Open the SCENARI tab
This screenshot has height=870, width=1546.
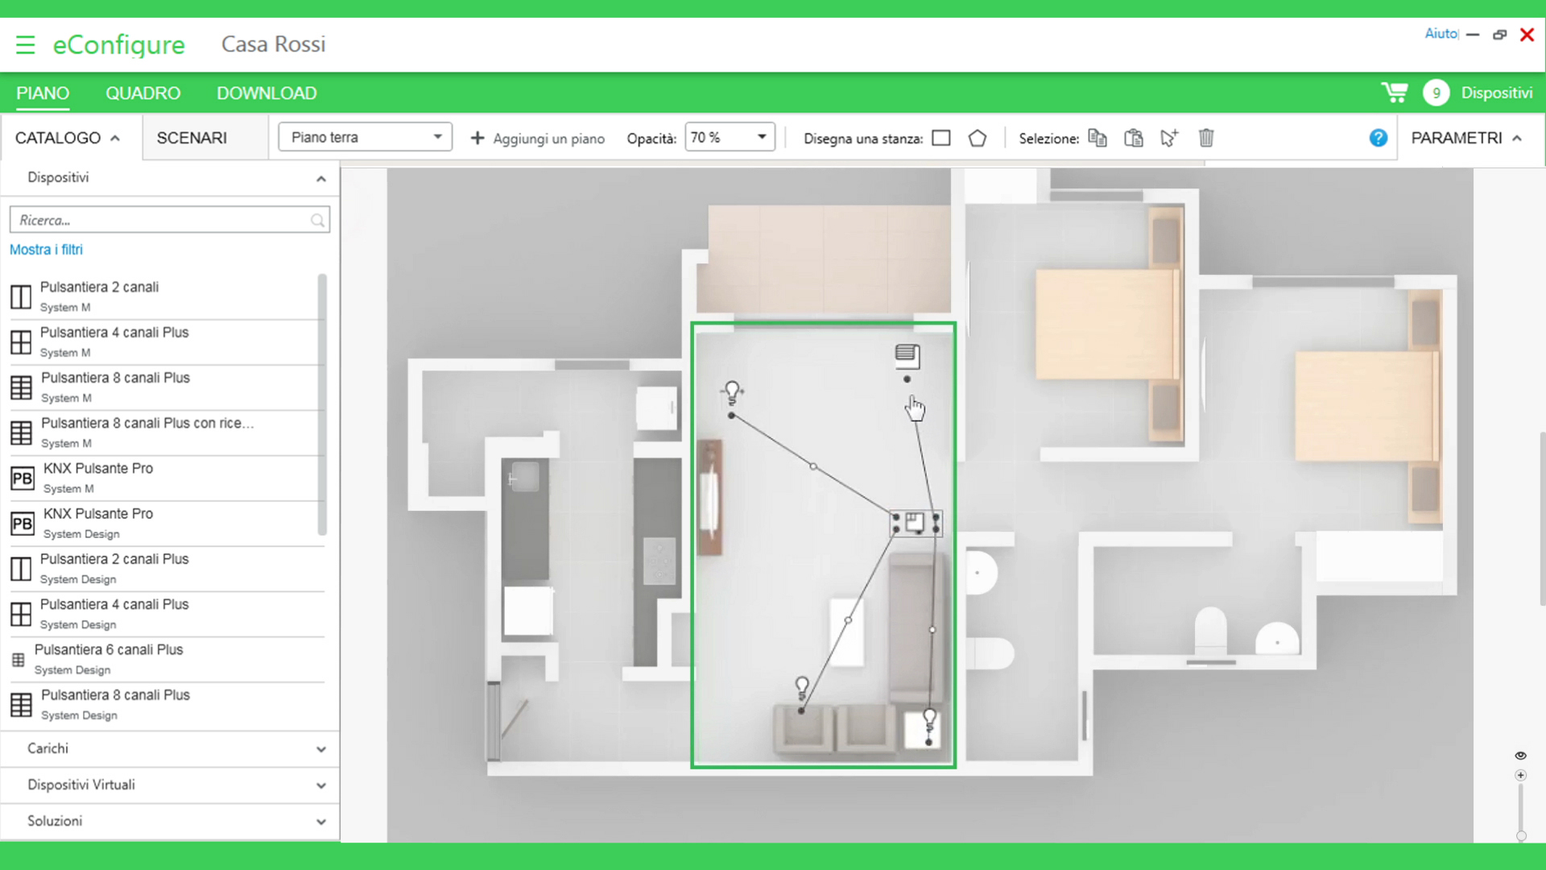192,138
